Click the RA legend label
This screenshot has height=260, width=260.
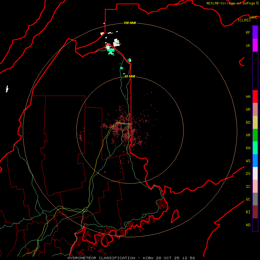coord(248,148)
